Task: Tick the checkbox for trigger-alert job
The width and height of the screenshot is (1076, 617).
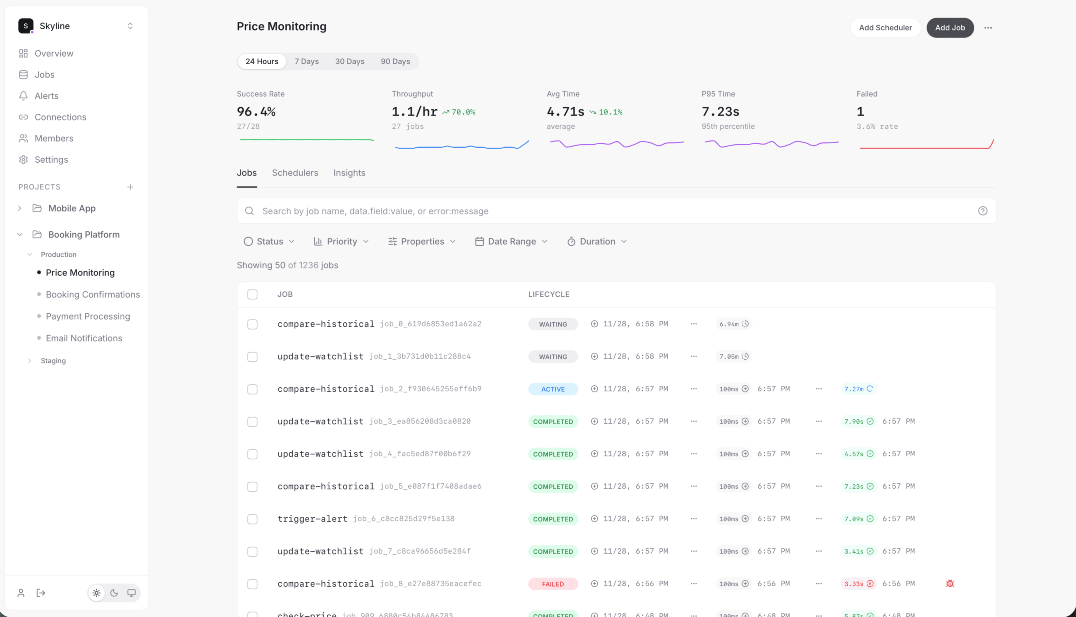Action: click(252, 519)
